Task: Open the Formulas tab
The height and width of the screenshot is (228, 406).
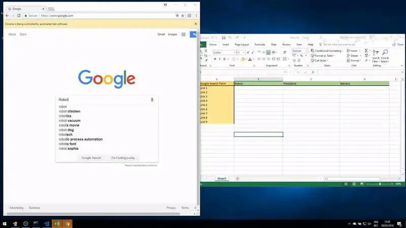Action: point(260,45)
